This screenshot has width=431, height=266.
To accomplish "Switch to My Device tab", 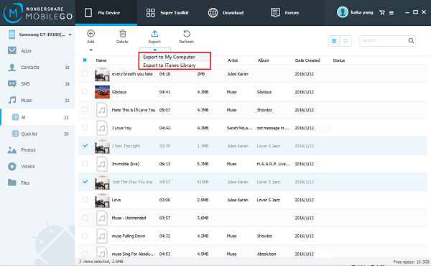I will (106, 13).
